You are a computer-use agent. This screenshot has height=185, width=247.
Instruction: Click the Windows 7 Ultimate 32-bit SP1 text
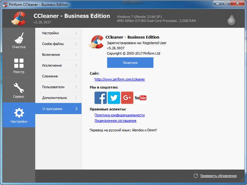point(139,17)
